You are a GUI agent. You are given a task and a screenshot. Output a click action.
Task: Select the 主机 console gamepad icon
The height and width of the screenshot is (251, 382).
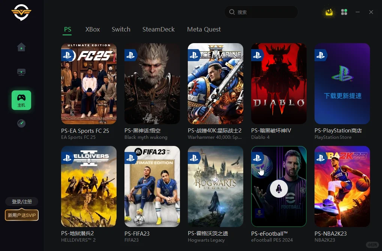[21, 100]
